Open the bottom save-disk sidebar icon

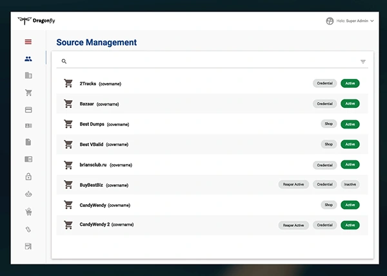(x=28, y=246)
